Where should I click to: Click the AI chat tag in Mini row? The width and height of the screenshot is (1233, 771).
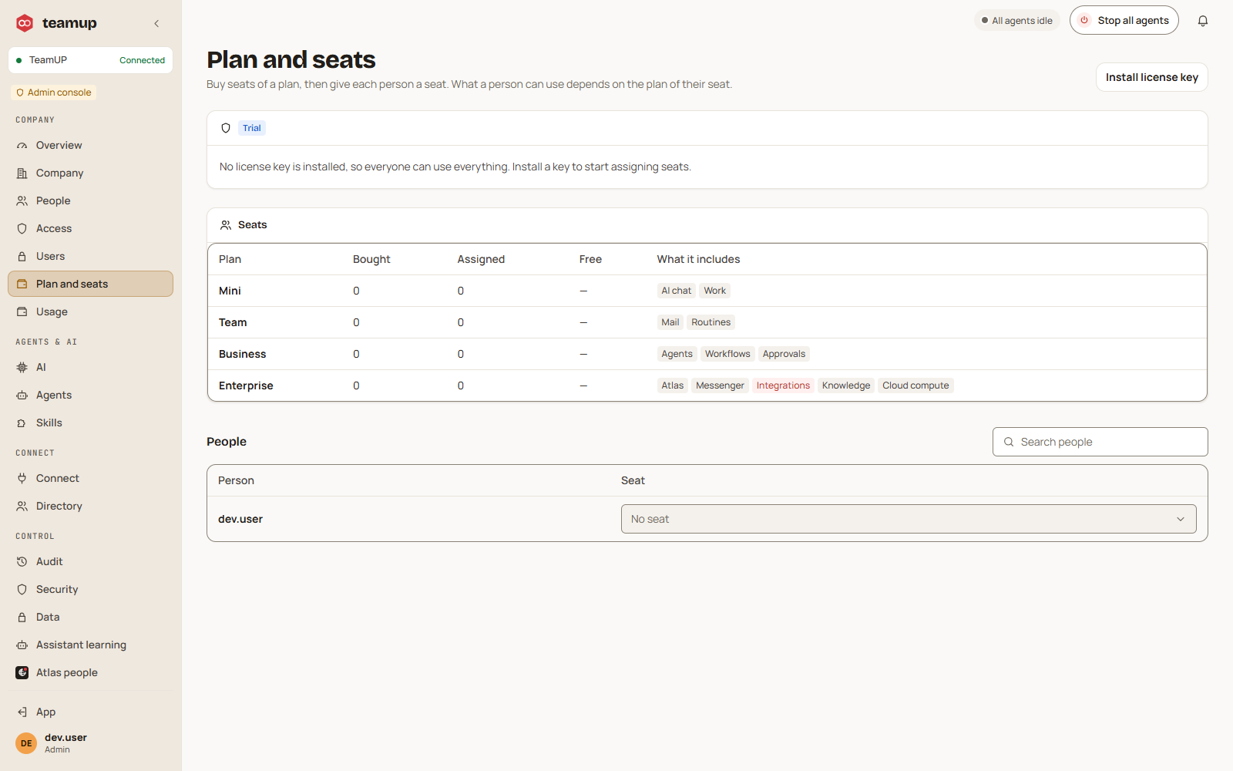coord(676,291)
